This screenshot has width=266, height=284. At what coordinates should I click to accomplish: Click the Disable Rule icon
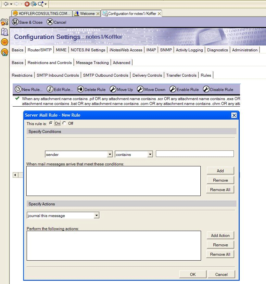[x=206, y=89]
